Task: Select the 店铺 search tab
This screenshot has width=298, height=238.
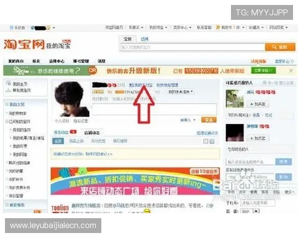Action: (145, 39)
